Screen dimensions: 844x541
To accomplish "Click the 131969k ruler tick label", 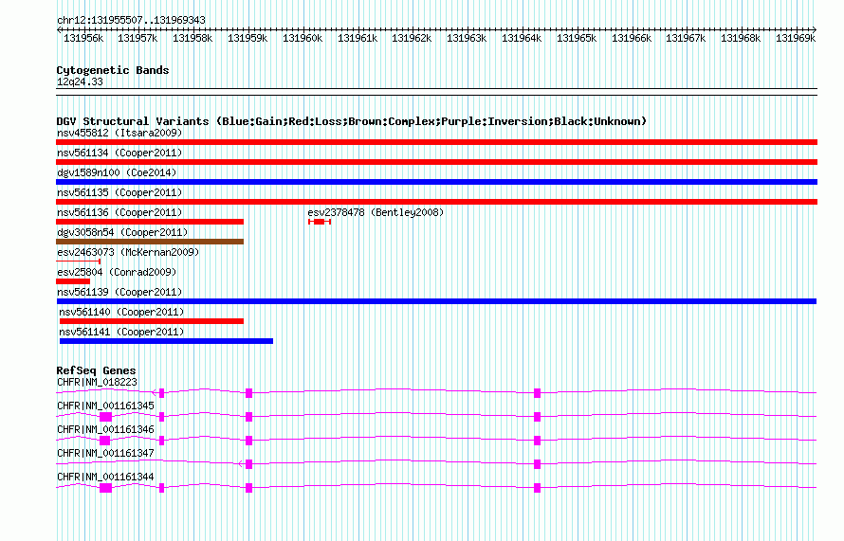I will click(796, 38).
